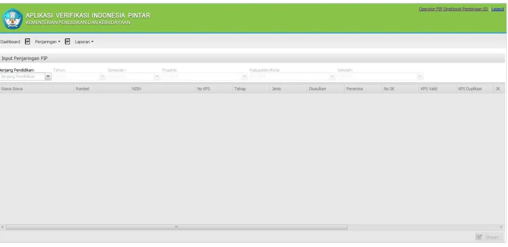
Task: Expand the Tahun dropdown
Action: coord(102,76)
